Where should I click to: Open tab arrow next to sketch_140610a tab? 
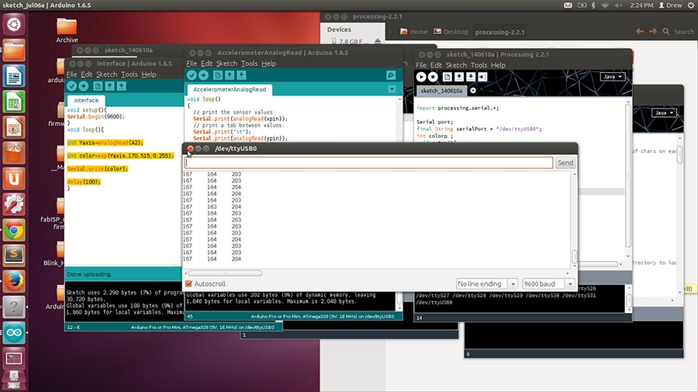(x=473, y=91)
